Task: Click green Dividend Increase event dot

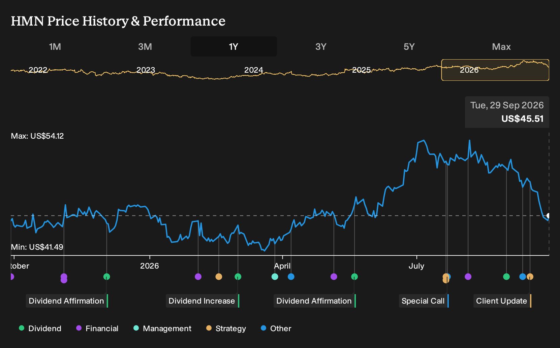Action: pyautogui.click(x=238, y=277)
